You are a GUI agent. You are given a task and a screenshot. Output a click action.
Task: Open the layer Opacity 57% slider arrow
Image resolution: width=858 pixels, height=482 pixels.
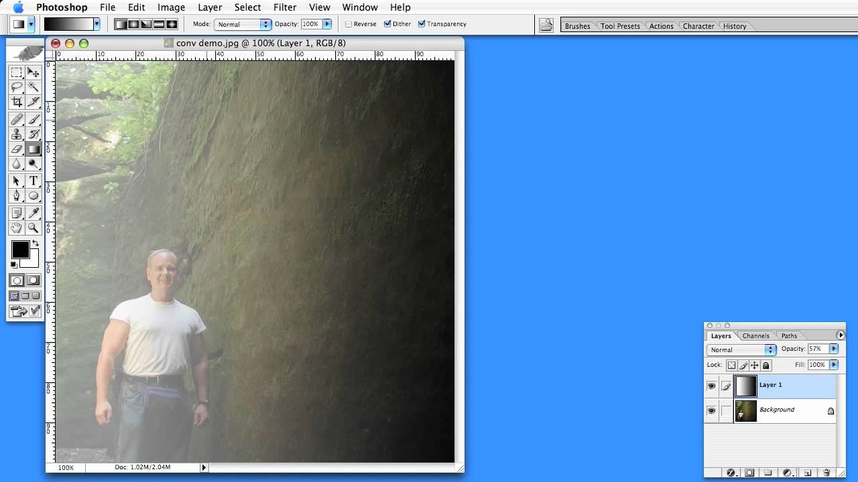[834, 349]
